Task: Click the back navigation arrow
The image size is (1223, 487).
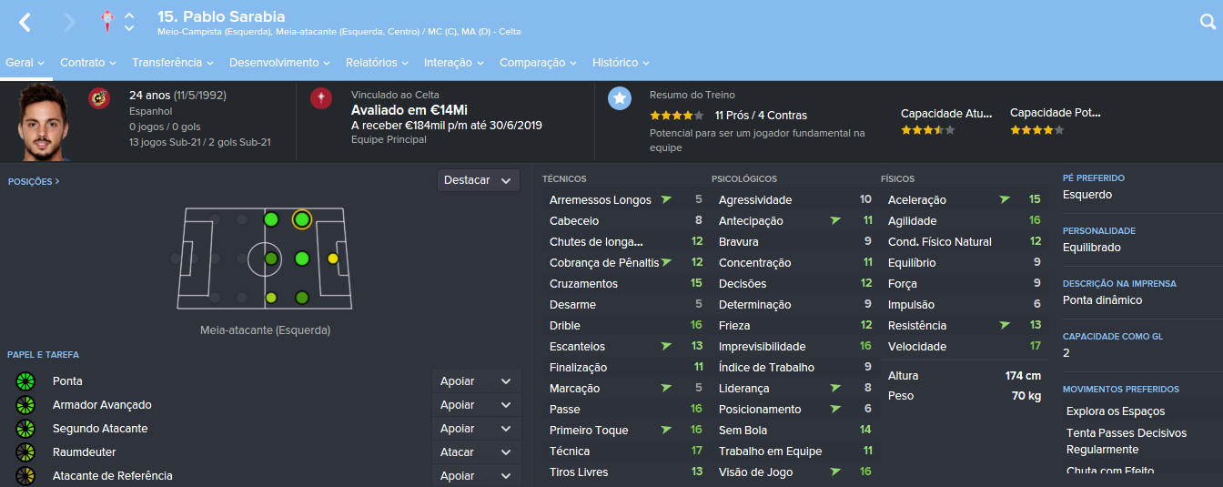Action: pyautogui.click(x=25, y=23)
